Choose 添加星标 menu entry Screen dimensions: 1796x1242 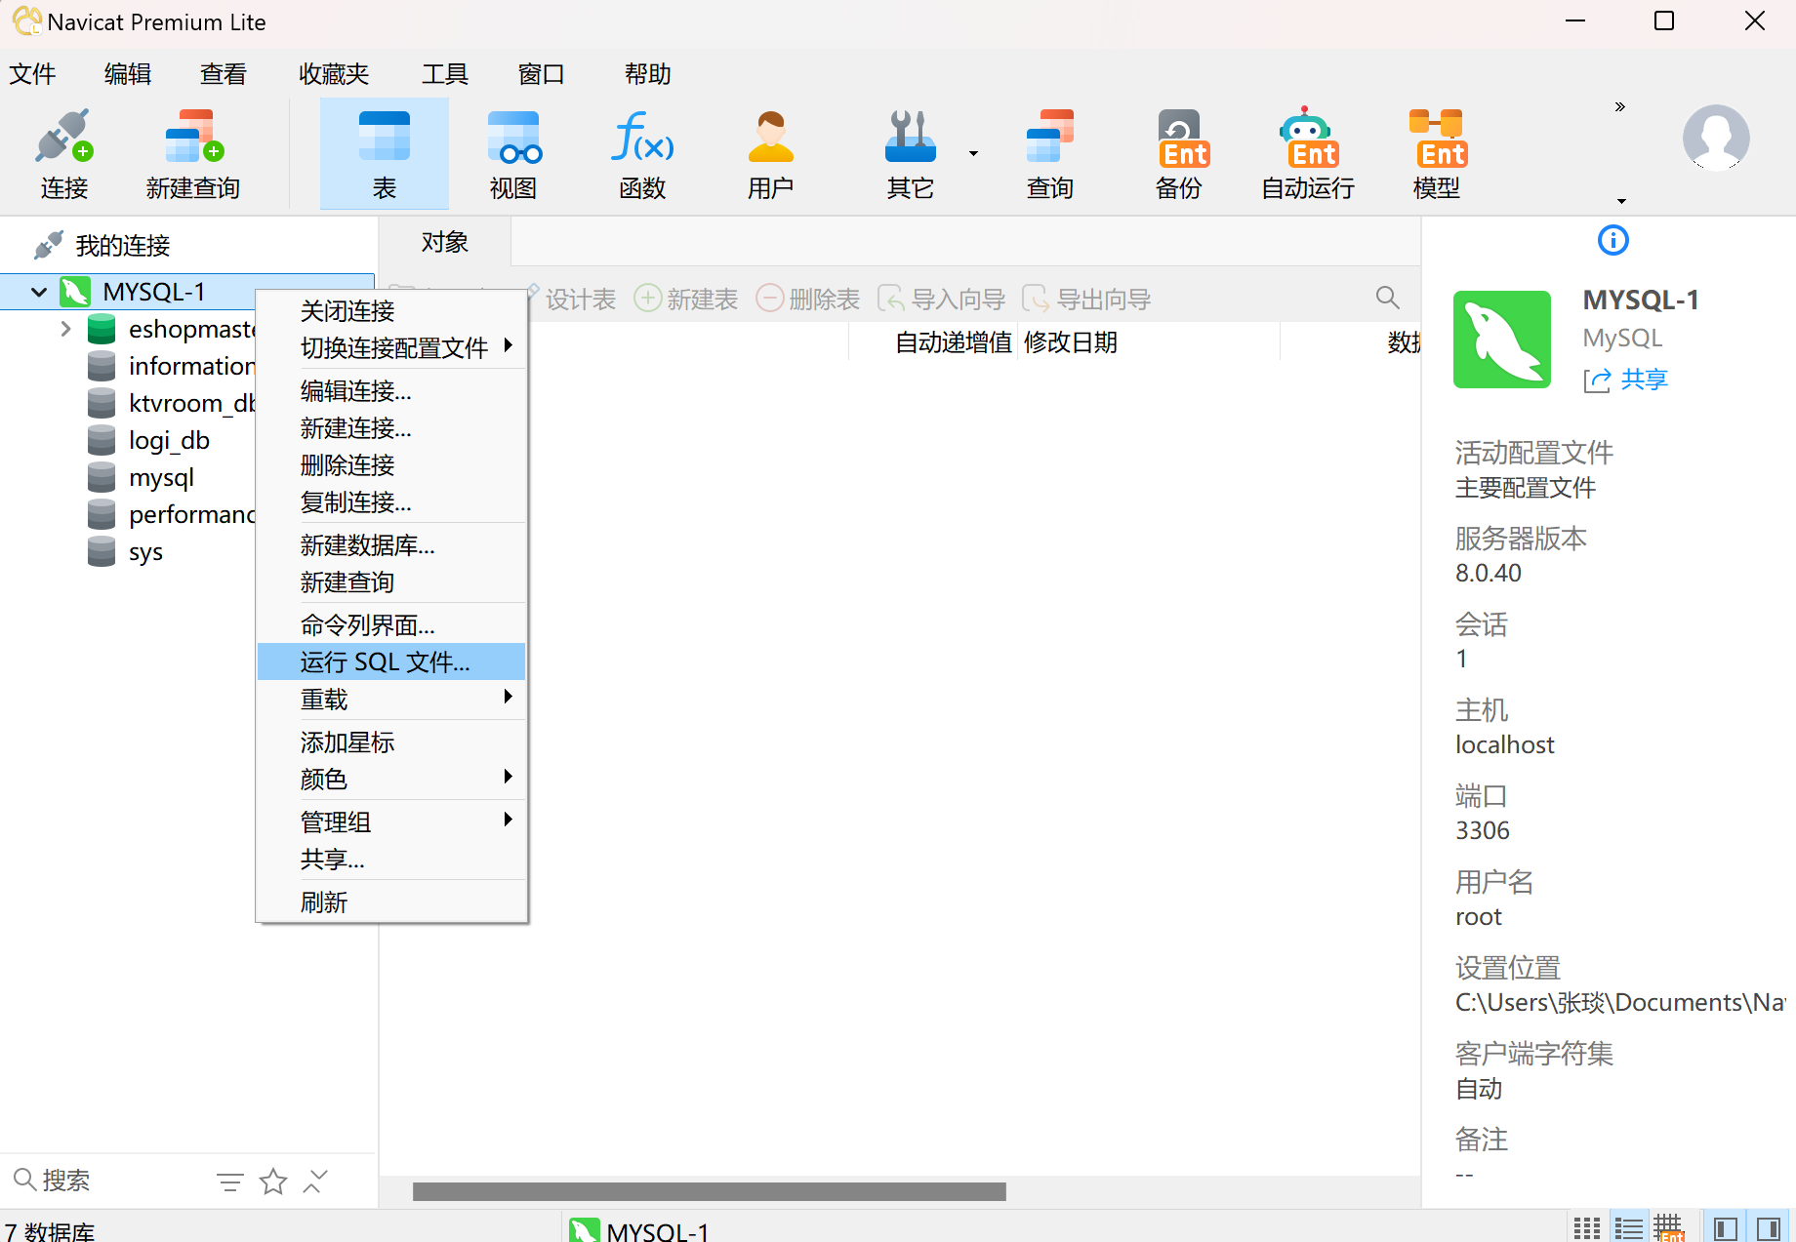391,741
